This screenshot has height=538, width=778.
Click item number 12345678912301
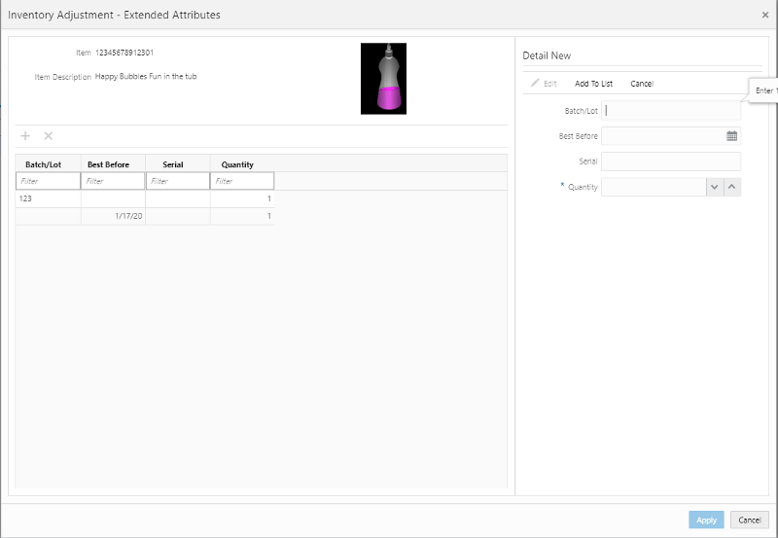coord(124,53)
